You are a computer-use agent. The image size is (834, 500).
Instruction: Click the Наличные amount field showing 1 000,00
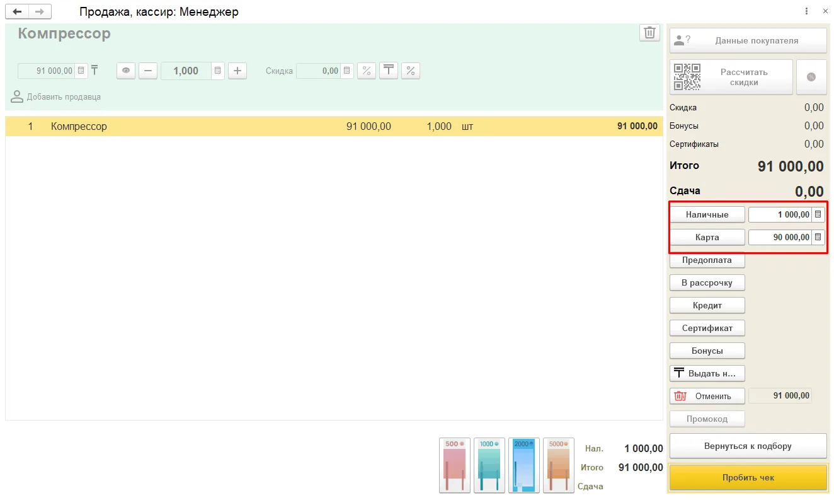pos(780,214)
